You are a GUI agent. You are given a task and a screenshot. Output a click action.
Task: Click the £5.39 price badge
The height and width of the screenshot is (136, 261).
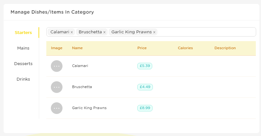point(145,66)
